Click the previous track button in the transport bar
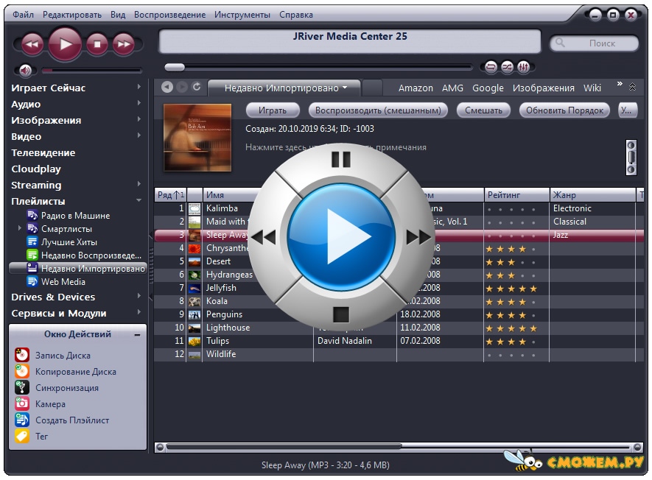652x480 pixels. pyautogui.click(x=32, y=44)
